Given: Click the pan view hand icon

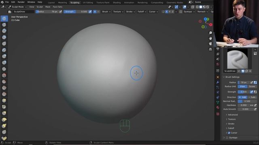Looking at the screenshot, I should coord(210,38).
